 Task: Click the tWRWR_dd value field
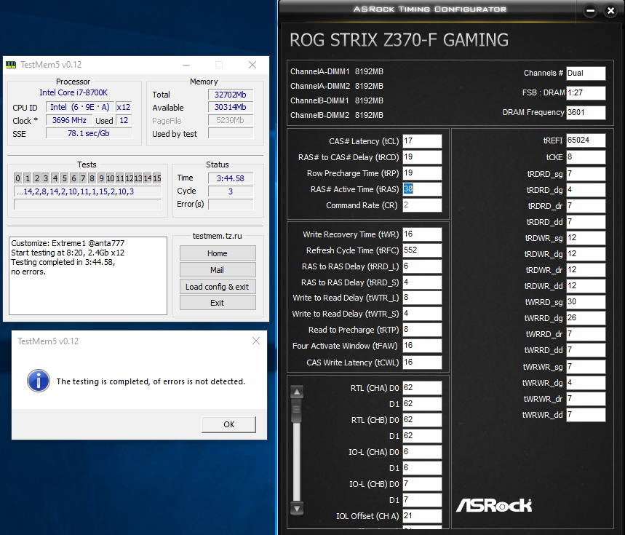[586, 415]
